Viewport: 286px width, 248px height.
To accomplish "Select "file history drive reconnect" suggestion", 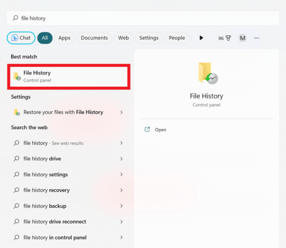I will tap(55, 222).
